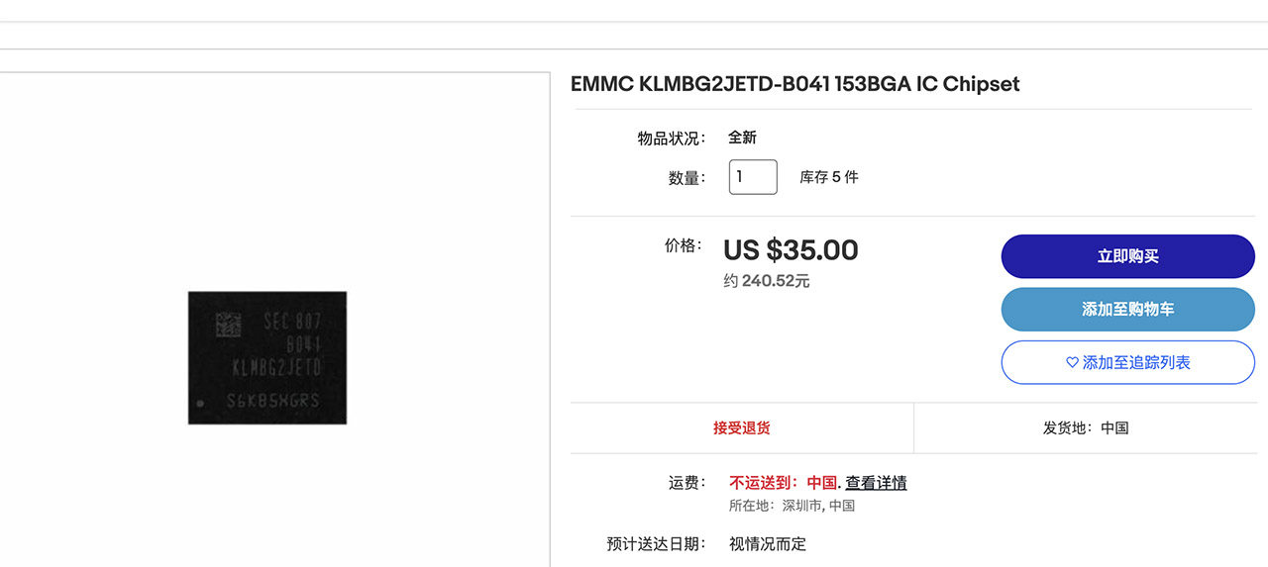Image resolution: width=1268 pixels, height=567 pixels.
Task: Click the 物品状况 condition label
Action: tap(671, 139)
